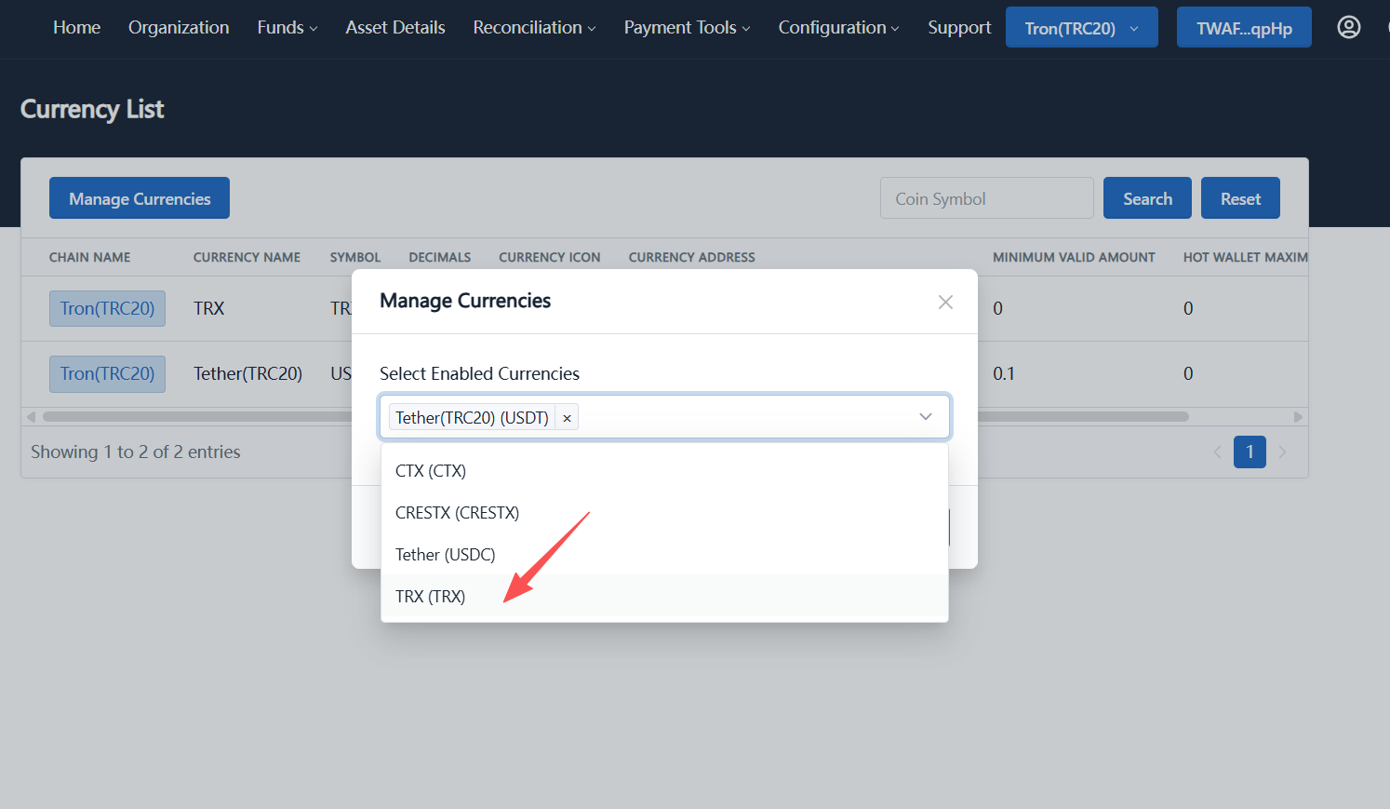Viewport: 1390px width, 809px height.
Task: Navigate to the Home page
Action: [76, 27]
